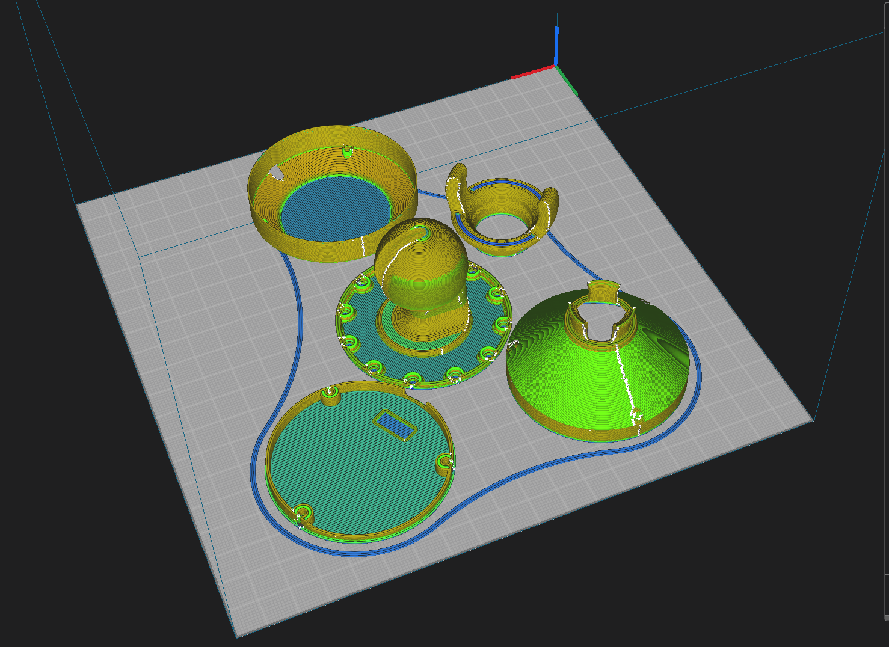Click the screw boss on base plate's right edge
The width and height of the screenshot is (889, 647).
coord(445,462)
